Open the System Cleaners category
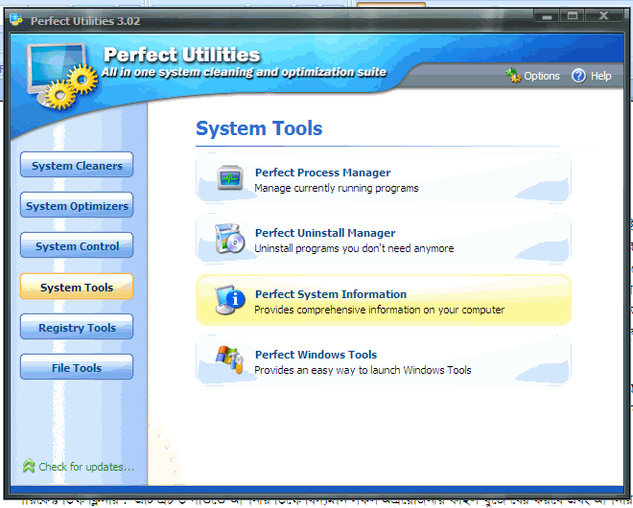Screen dimensions: 633x508 tap(77, 165)
